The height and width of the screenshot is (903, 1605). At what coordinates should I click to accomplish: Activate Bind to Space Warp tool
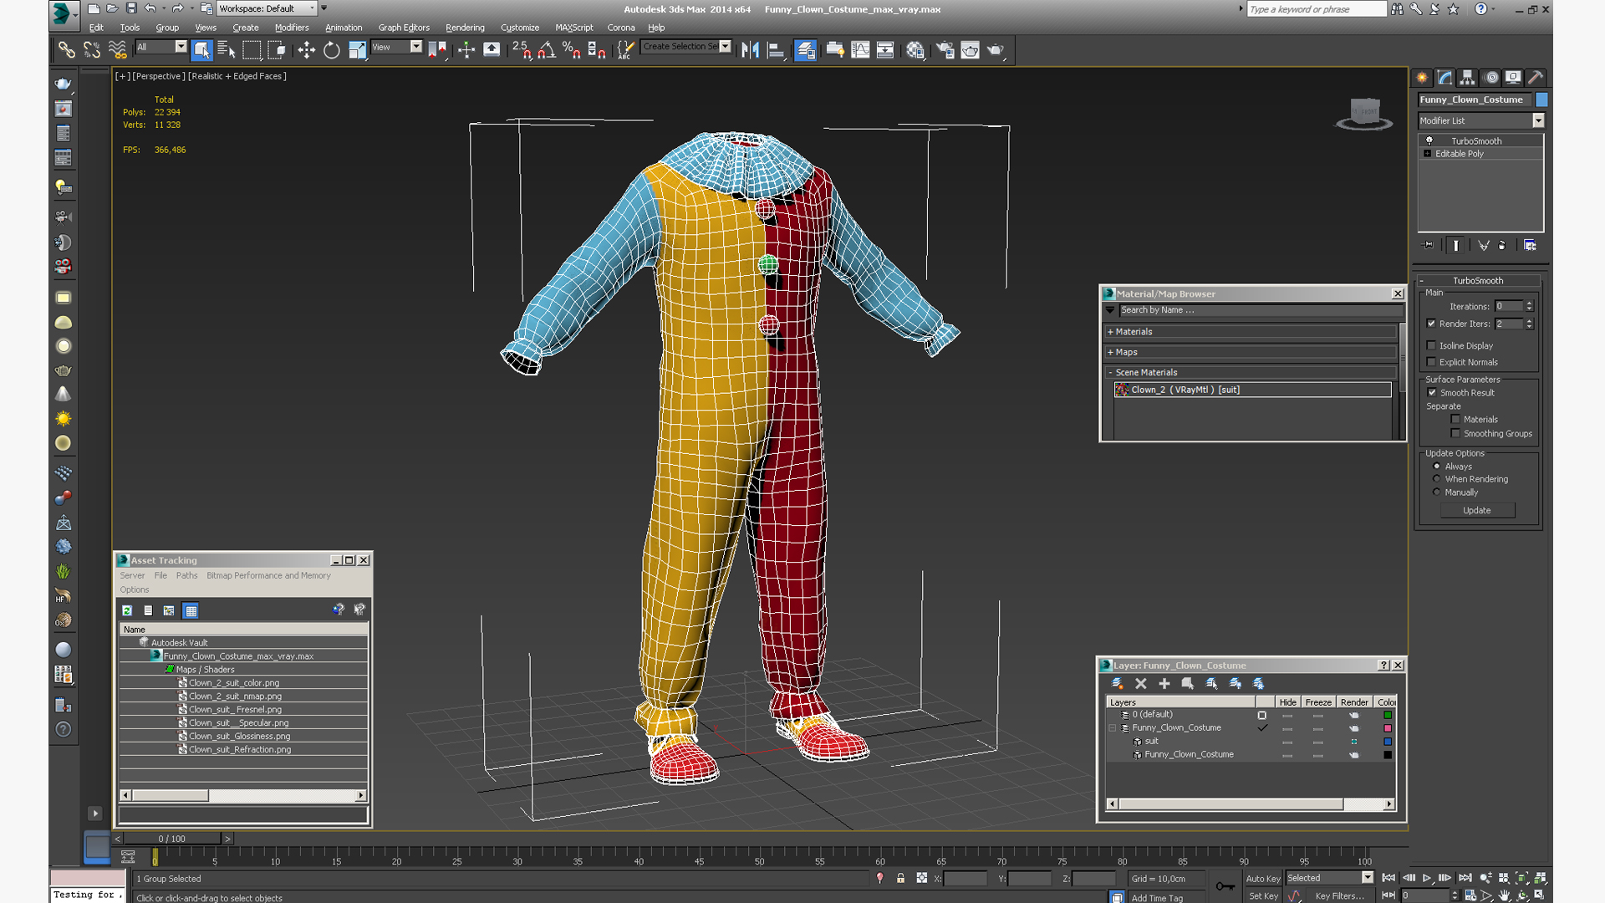click(117, 50)
